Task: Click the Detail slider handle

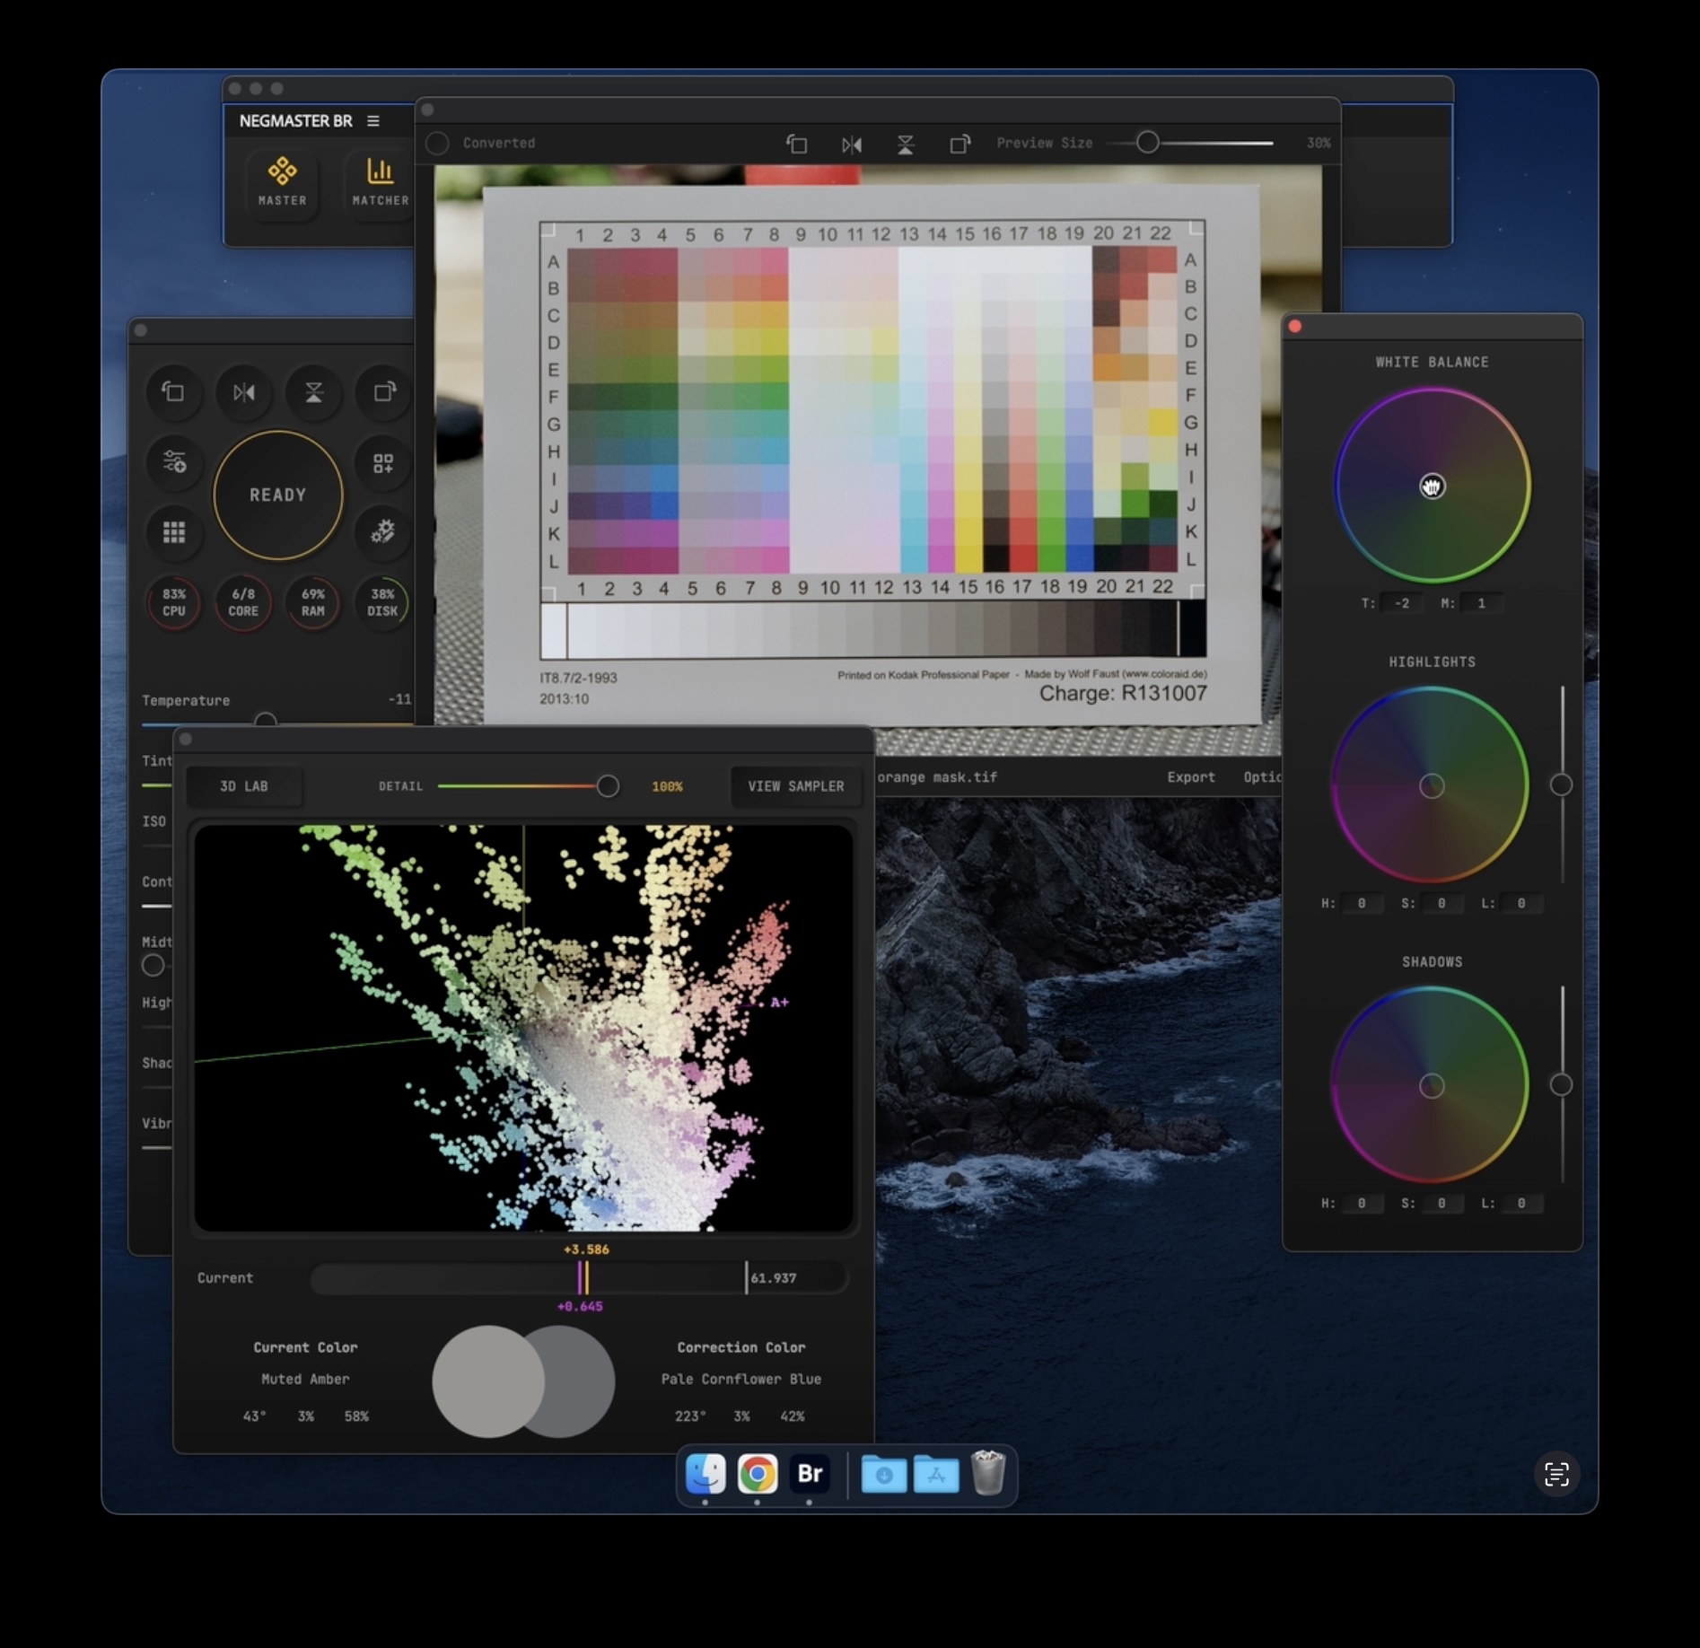Action: coord(608,786)
